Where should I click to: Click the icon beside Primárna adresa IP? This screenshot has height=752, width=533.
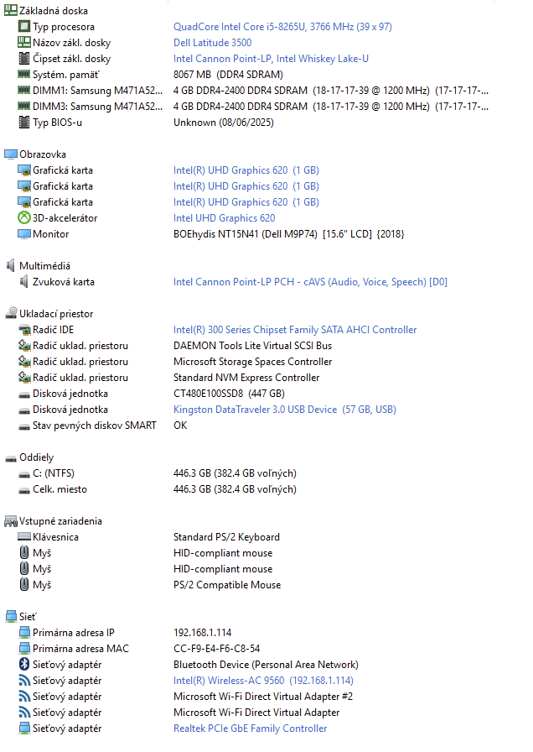point(24,633)
